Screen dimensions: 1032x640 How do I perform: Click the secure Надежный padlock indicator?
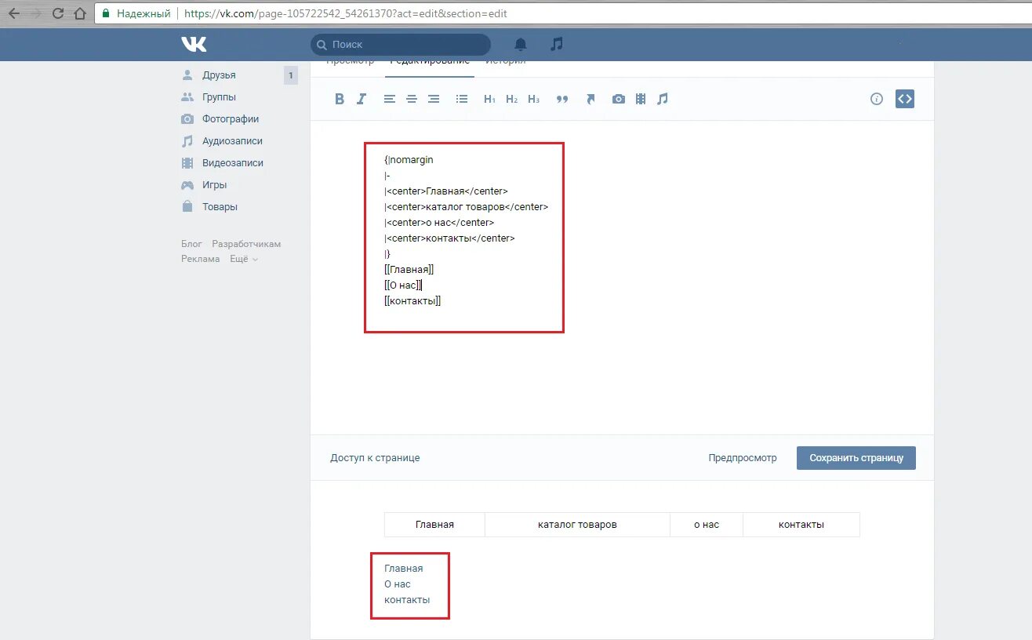[x=136, y=13]
